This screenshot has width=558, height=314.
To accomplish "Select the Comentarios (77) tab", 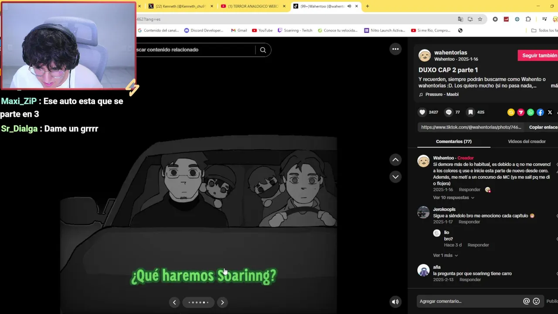I will coord(454,141).
